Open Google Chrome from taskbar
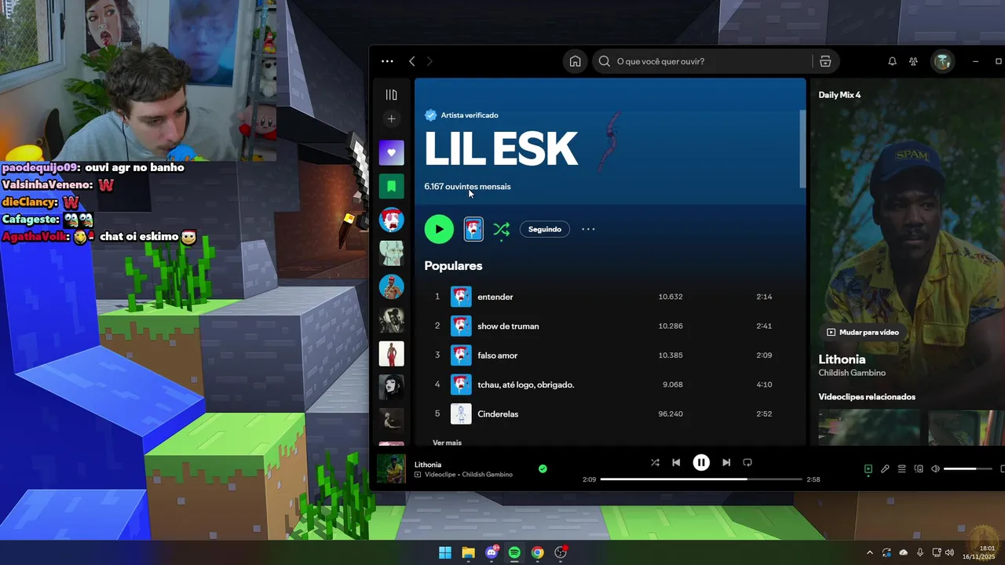Screen dimensions: 1005x565 coord(537,552)
